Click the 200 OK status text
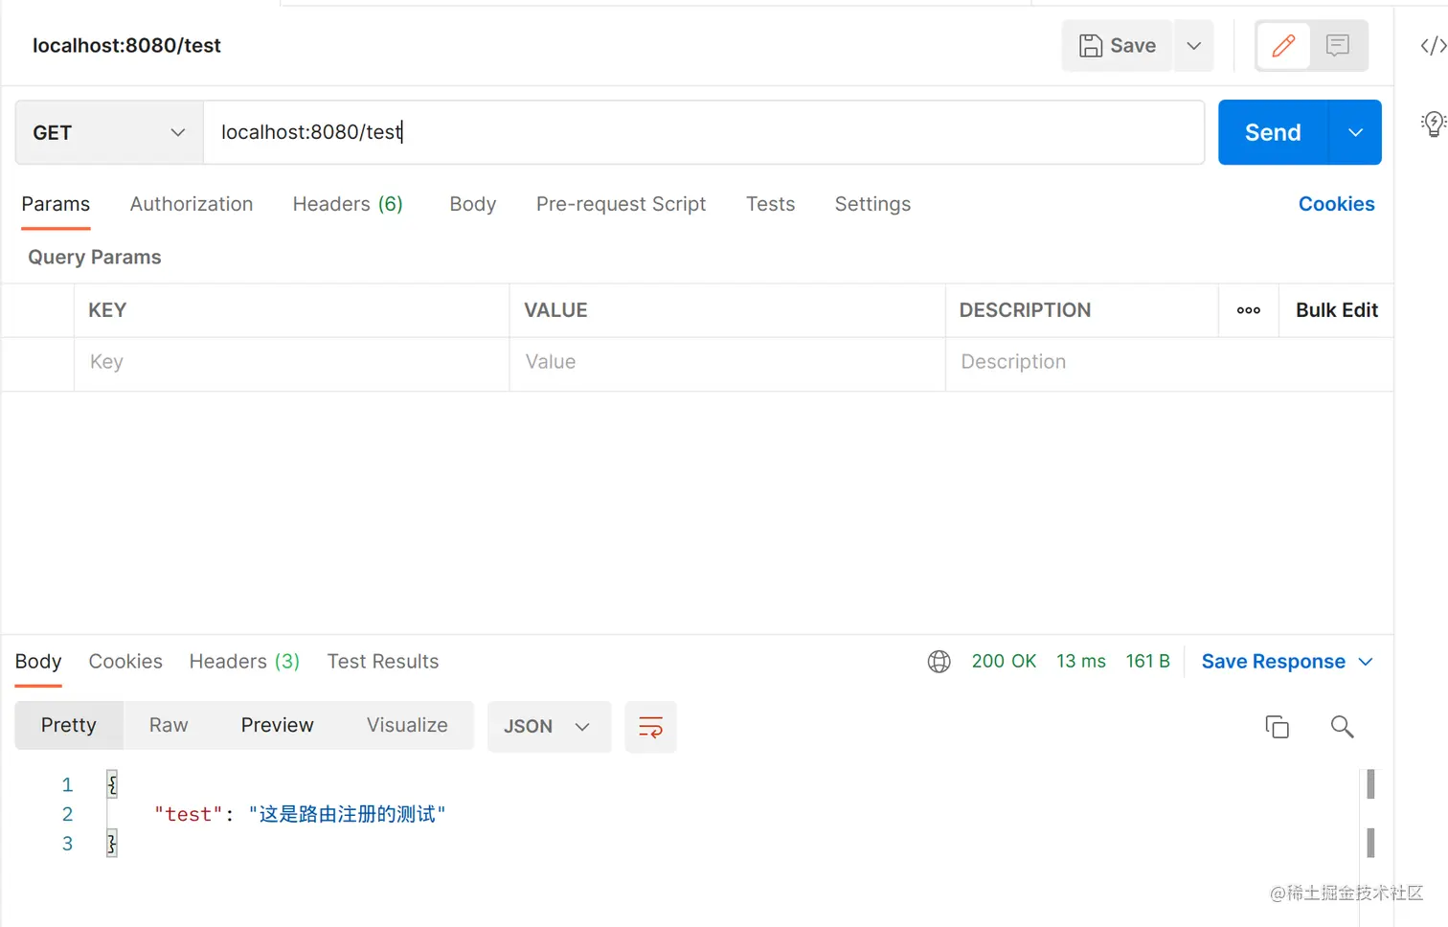 [x=1004, y=662]
